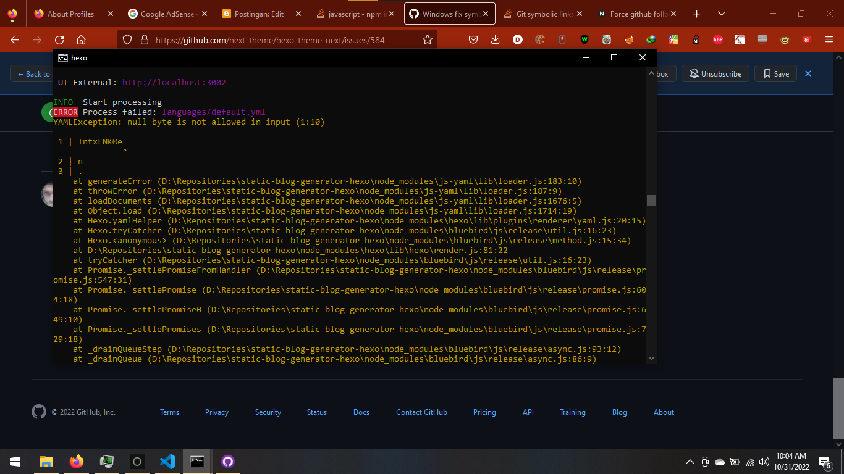This screenshot has height=474, width=844.
Task: Open the Firefox downloads panel
Action: (495, 39)
